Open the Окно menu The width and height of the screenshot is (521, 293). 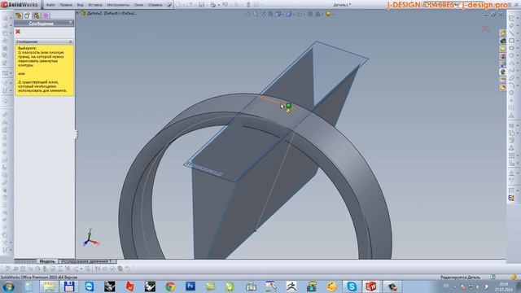pyautogui.click(x=138, y=5)
